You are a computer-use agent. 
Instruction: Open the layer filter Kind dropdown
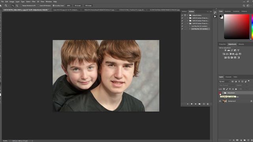pos(225,82)
